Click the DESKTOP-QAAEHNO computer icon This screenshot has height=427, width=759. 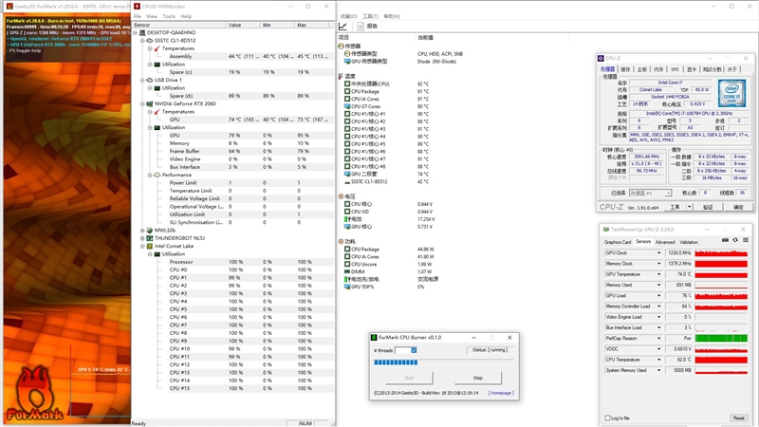[x=142, y=32]
